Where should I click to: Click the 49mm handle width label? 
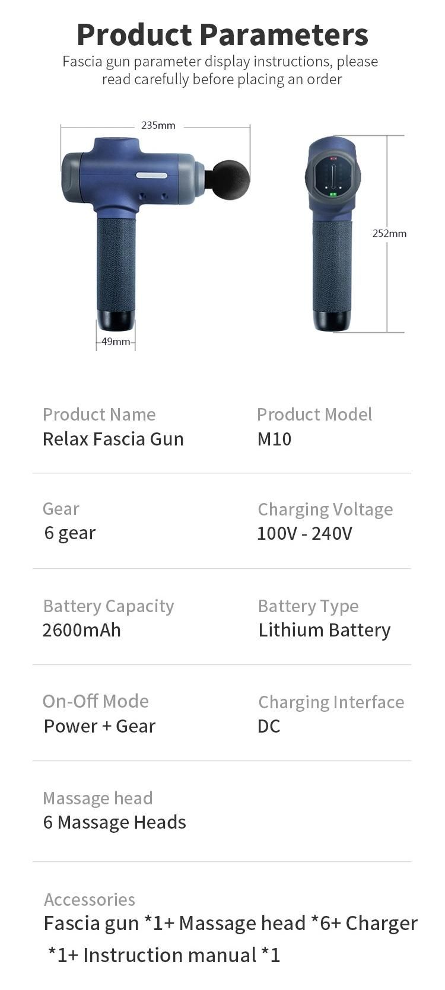click(116, 341)
